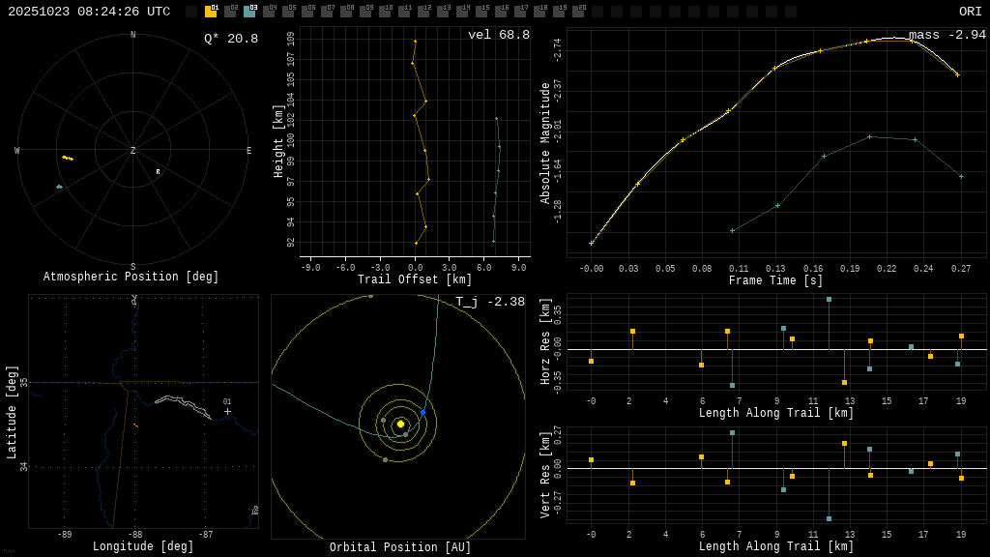Image resolution: width=990 pixels, height=557 pixels.
Task: Click the Q* 20.8 value
Action: [x=231, y=39]
